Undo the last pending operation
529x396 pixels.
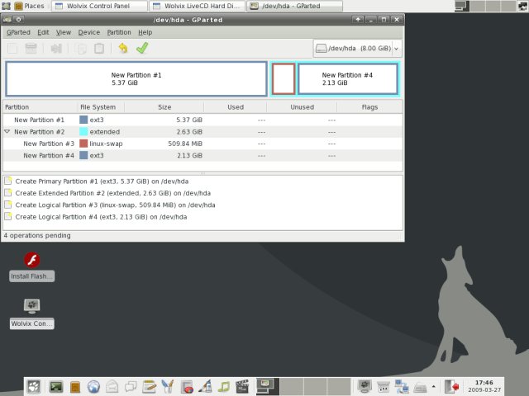click(123, 48)
